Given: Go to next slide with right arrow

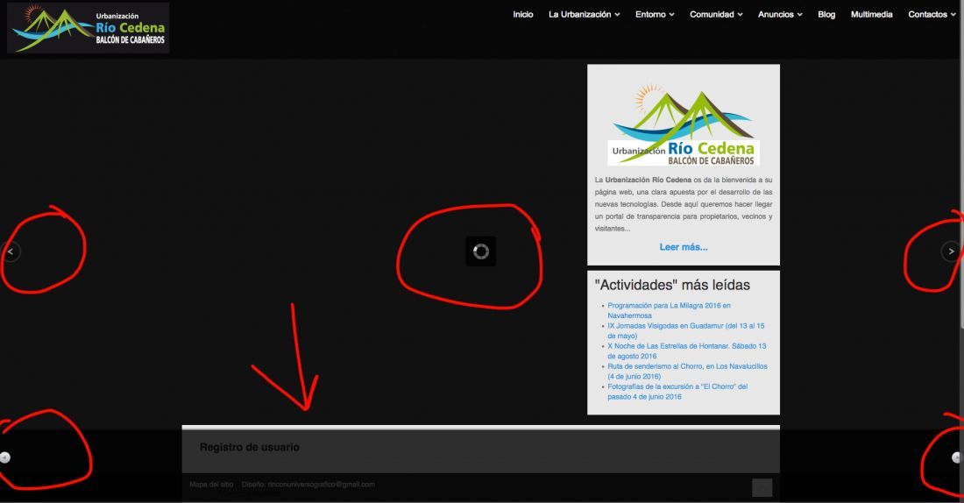Looking at the screenshot, I should pos(951,251).
